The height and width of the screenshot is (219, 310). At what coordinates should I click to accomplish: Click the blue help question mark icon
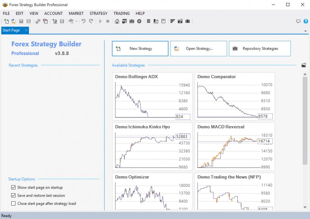[306, 21]
